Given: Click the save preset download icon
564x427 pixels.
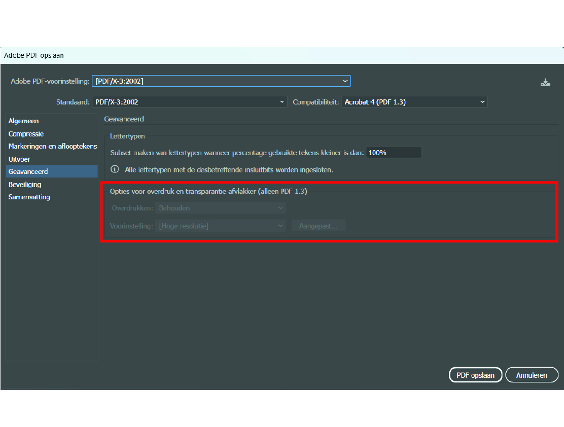Looking at the screenshot, I should (x=545, y=82).
